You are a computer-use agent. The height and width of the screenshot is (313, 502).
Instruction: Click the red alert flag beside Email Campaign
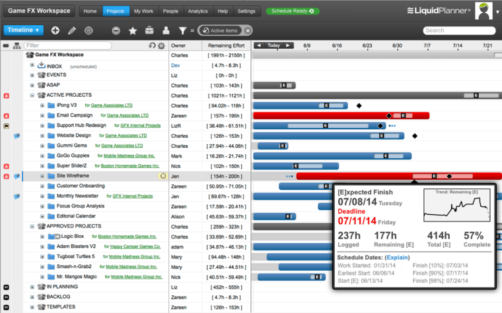tap(7, 115)
